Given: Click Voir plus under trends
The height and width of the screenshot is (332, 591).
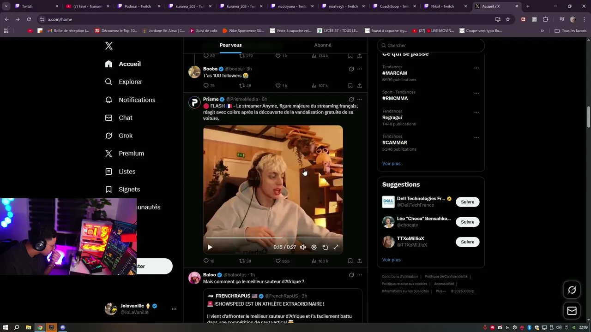Looking at the screenshot, I should (x=391, y=164).
